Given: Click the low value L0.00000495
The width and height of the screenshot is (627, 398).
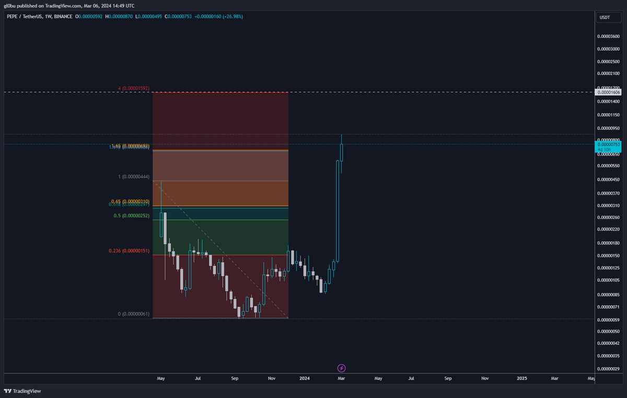Looking at the screenshot, I should click(x=149, y=17).
